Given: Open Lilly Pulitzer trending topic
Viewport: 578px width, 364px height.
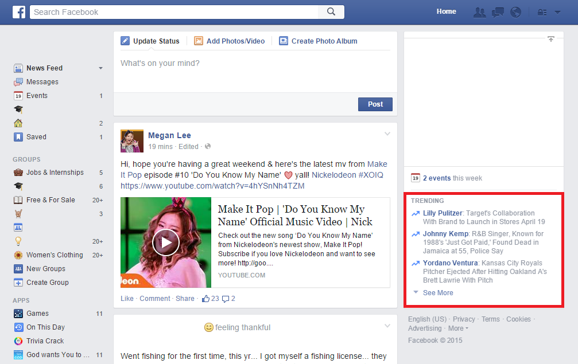Looking at the screenshot, I should pyautogui.click(x=443, y=213).
